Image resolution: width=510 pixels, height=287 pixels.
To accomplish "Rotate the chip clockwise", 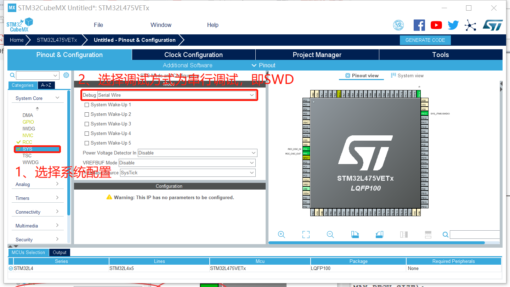I will tap(355, 235).
